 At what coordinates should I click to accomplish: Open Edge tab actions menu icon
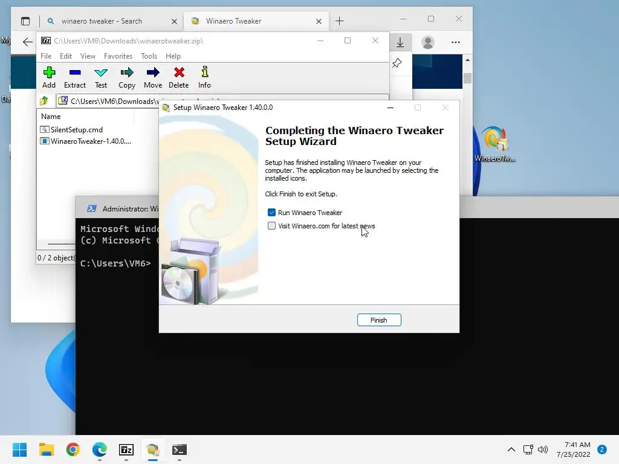(25, 21)
